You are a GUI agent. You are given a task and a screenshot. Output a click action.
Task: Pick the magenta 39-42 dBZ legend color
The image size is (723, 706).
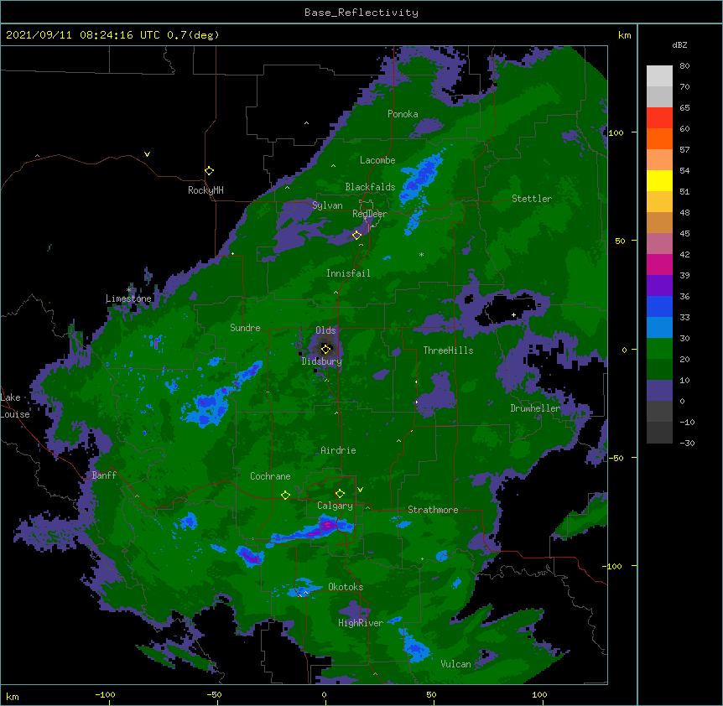click(659, 264)
